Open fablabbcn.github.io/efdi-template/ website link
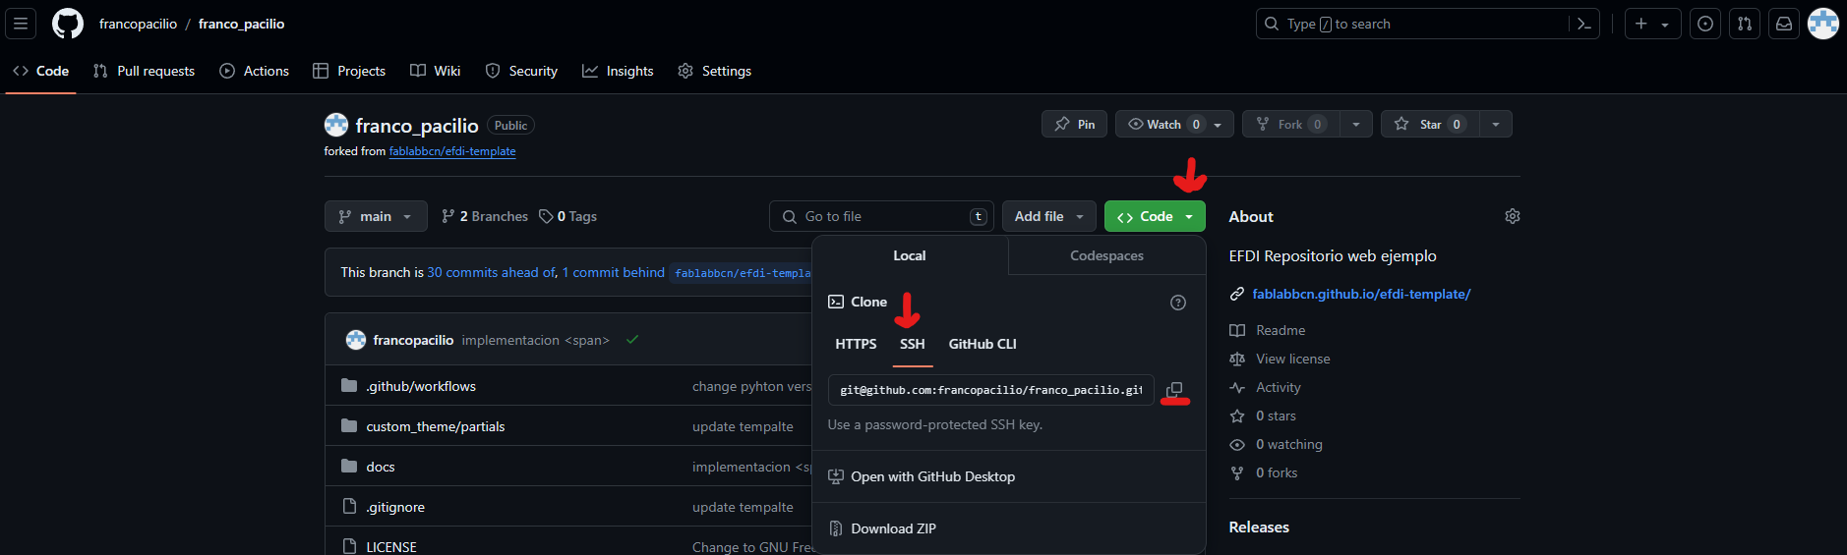The width and height of the screenshot is (1847, 555). tap(1361, 294)
